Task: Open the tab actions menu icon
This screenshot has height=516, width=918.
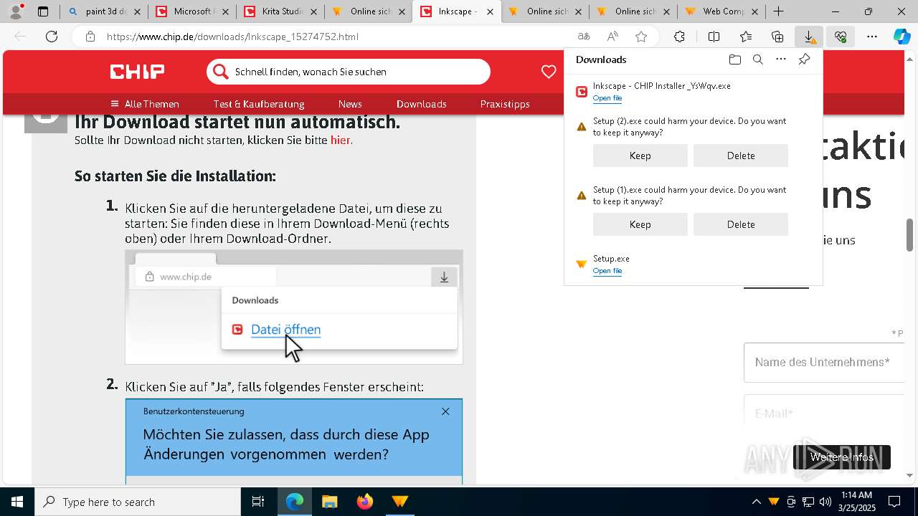Action: (x=43, y=11)
